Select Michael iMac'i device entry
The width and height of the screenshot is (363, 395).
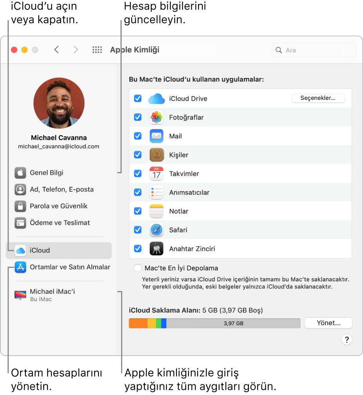point(59,295)
